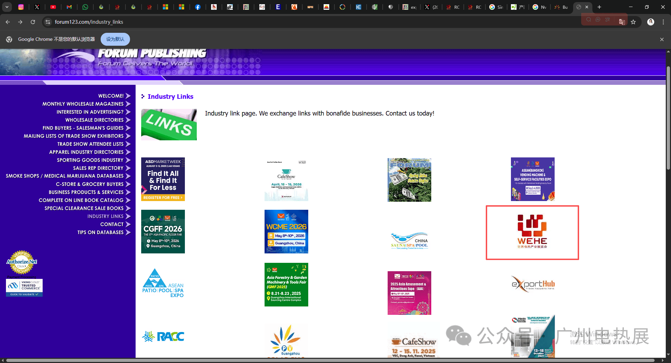Switch to the Gmail tab
Screen dimensions: 671x363
(x=69, y=7)
